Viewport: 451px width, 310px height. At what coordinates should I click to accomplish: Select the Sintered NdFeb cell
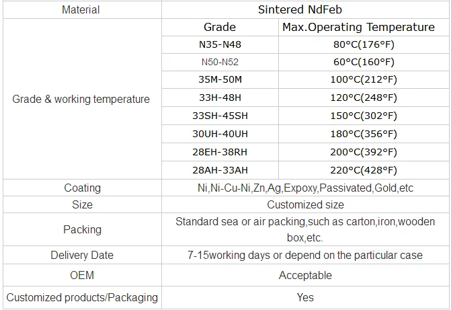305,10
